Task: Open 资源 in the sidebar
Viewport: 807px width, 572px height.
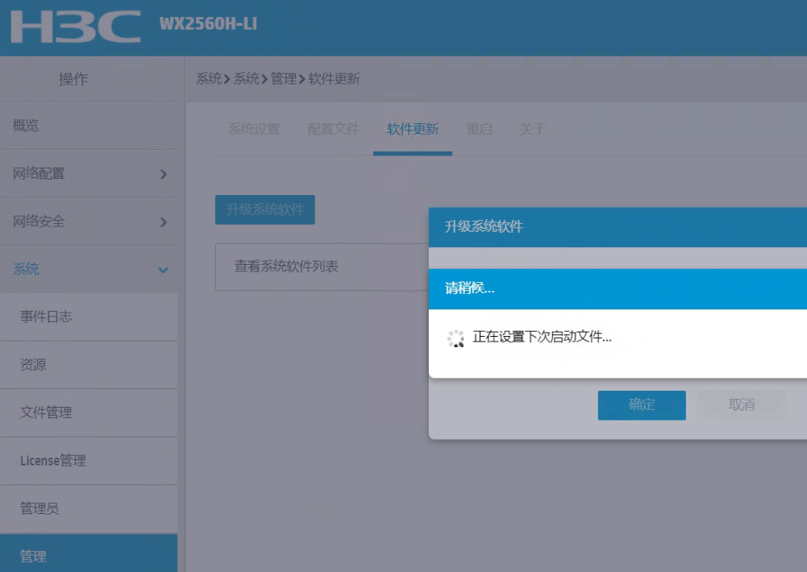Action: [89, 365]
